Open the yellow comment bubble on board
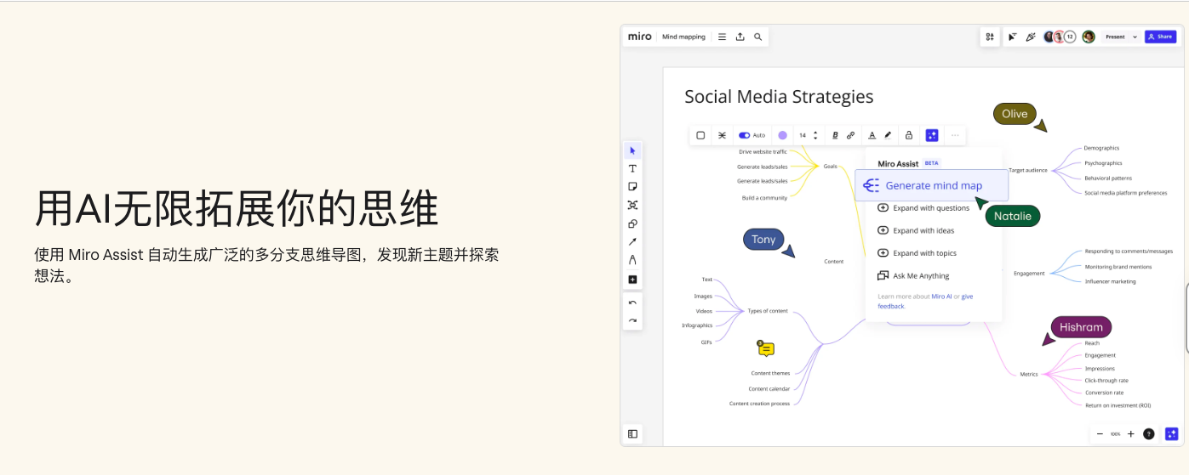The image size is (1189, 475). pos(766,348)
